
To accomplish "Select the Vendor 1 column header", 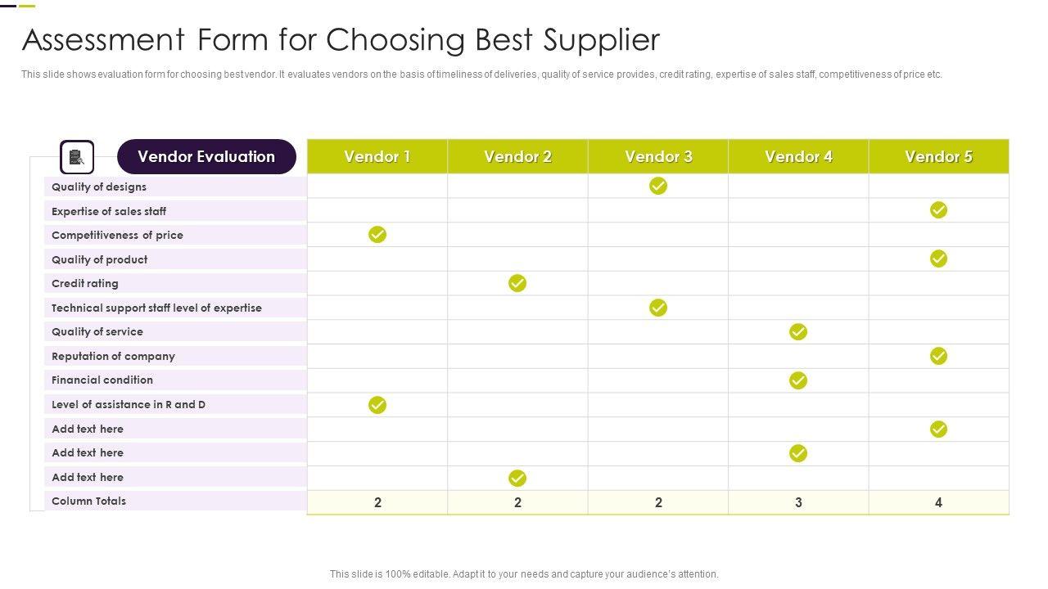I will click(377, 156).
